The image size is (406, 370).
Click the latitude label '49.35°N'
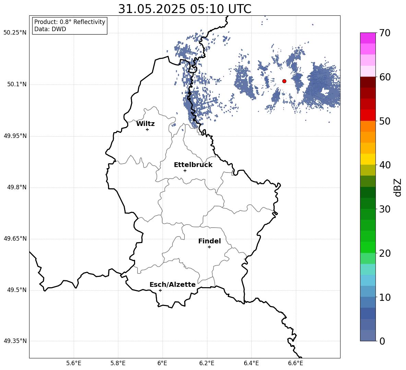[x=15, y=341]
